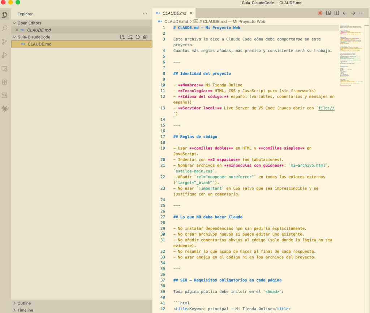Open the Run and Debug view
370x313 pixels.
5,55
